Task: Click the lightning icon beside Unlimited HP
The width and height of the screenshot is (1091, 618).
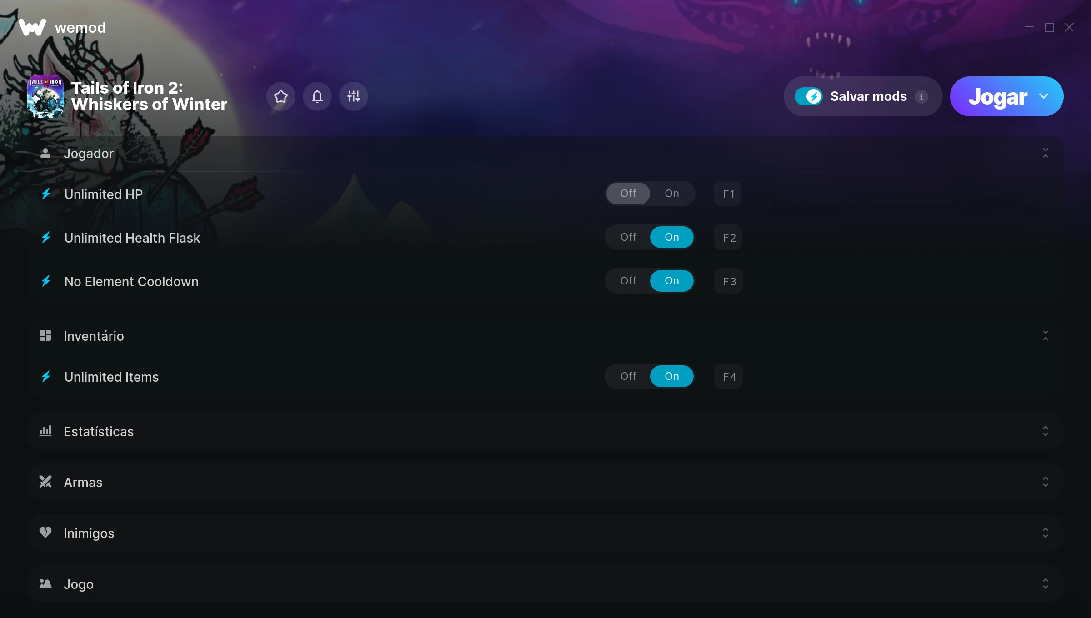Action: 46,194
